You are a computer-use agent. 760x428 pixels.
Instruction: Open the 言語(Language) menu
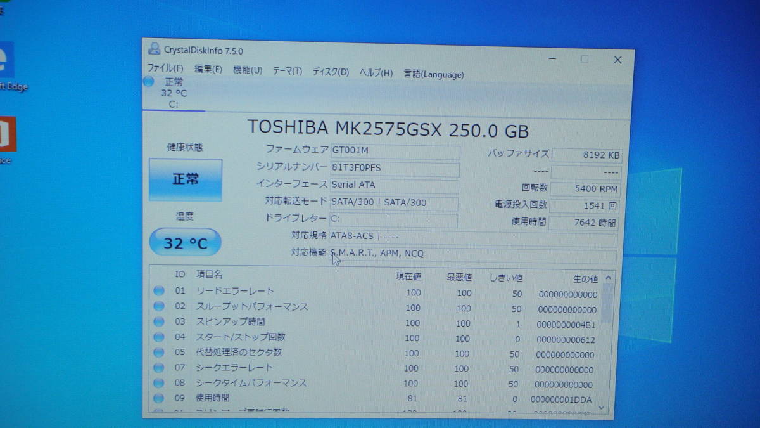coord(434,74)
